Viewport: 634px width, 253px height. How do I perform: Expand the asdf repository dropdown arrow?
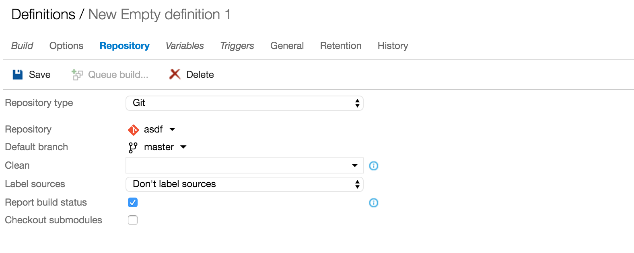173,129
